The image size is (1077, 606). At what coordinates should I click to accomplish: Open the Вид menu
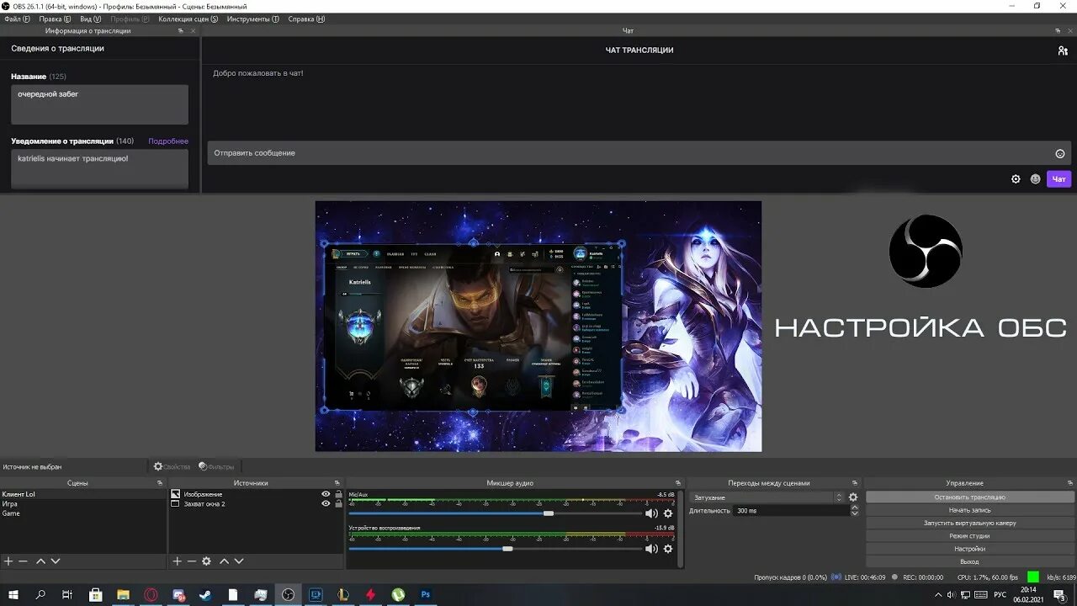(90, 19)
